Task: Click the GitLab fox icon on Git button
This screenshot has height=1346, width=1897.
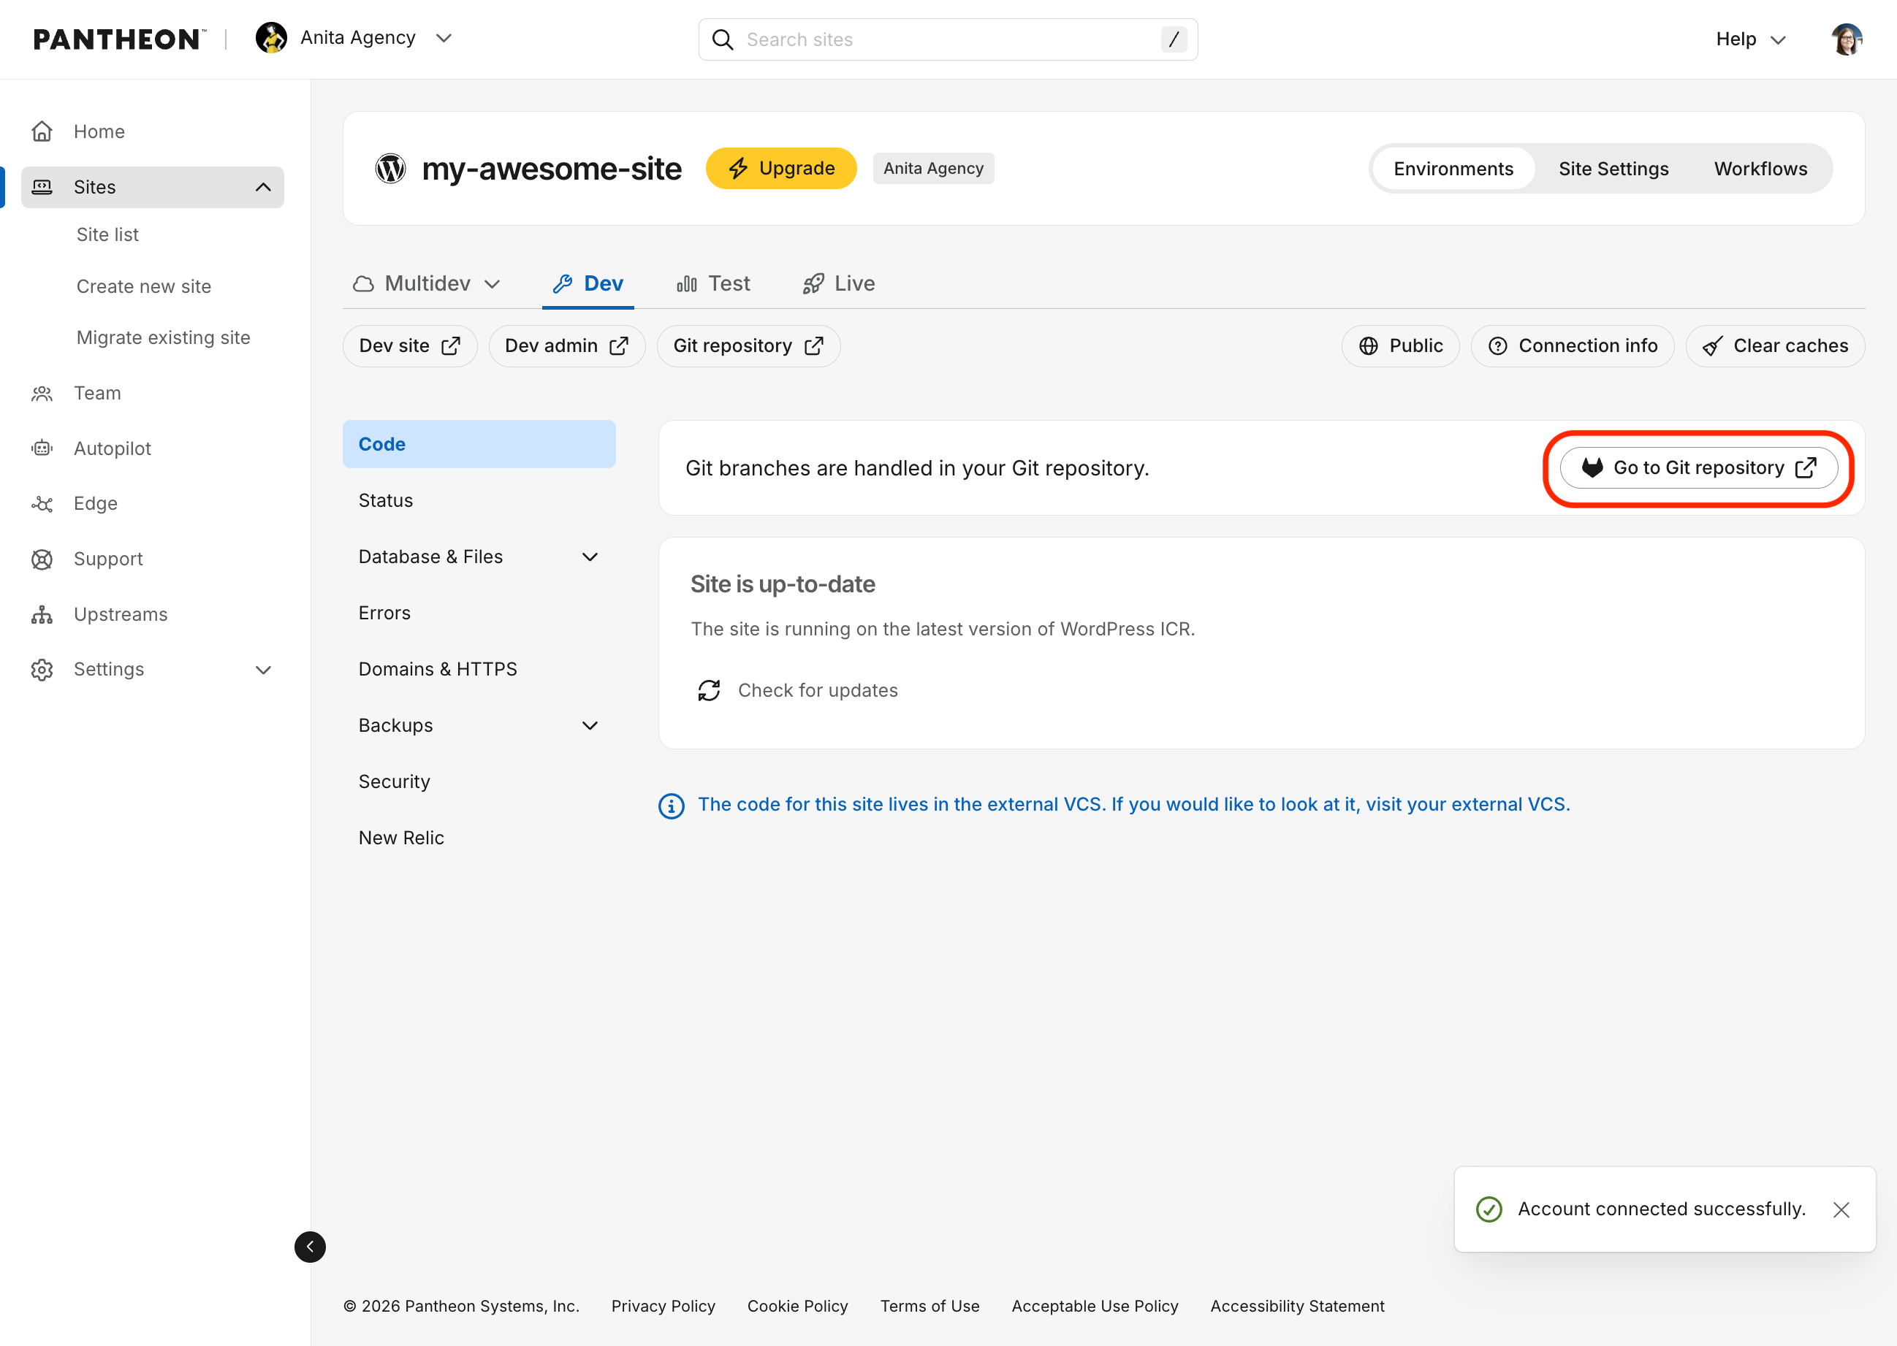Action: coord(1592,467)
